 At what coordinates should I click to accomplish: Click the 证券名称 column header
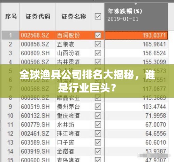coord(74,16)
